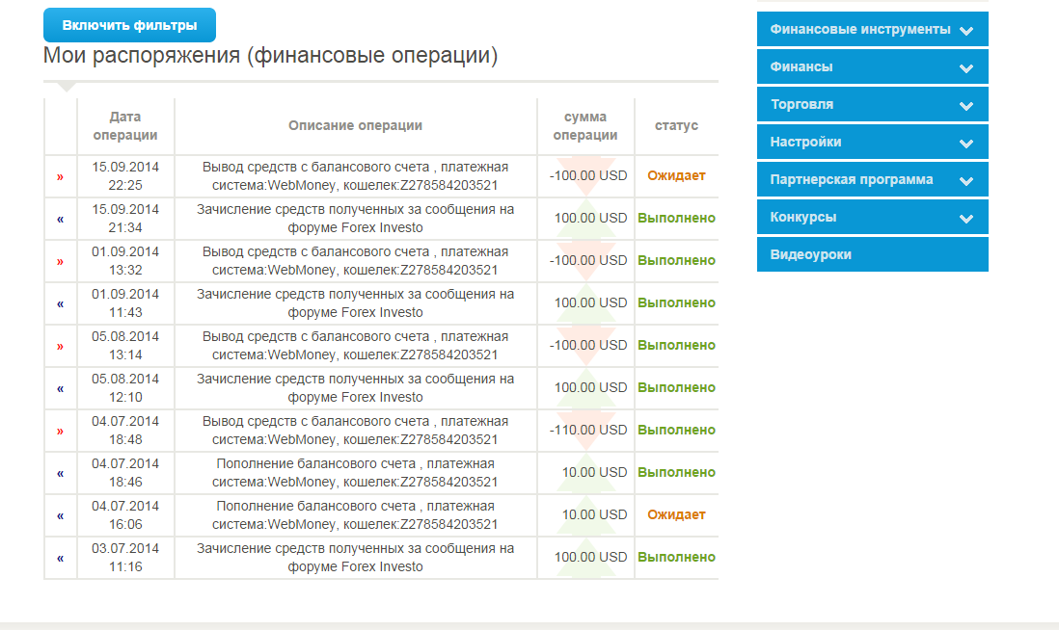Click red arrow icon for 01.09.2014 13:32 row
1059x630 pixels.
click(x=60, y=261)
